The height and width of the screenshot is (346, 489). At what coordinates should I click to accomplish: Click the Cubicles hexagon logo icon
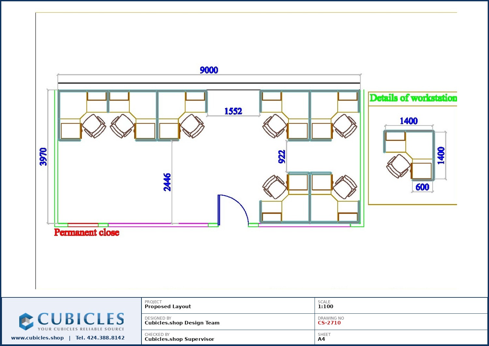(x=26, y=322)
